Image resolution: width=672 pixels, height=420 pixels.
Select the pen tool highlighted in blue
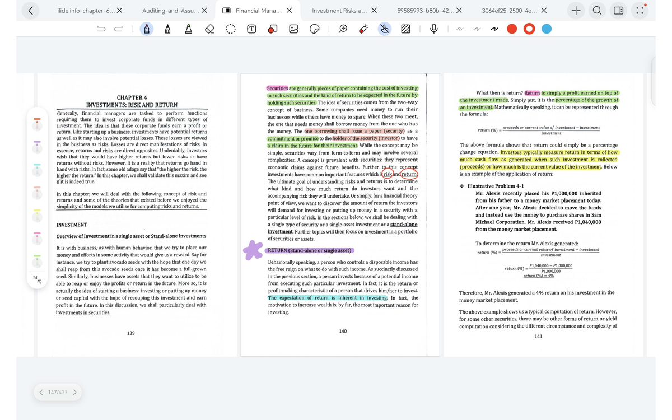[147, 29]
